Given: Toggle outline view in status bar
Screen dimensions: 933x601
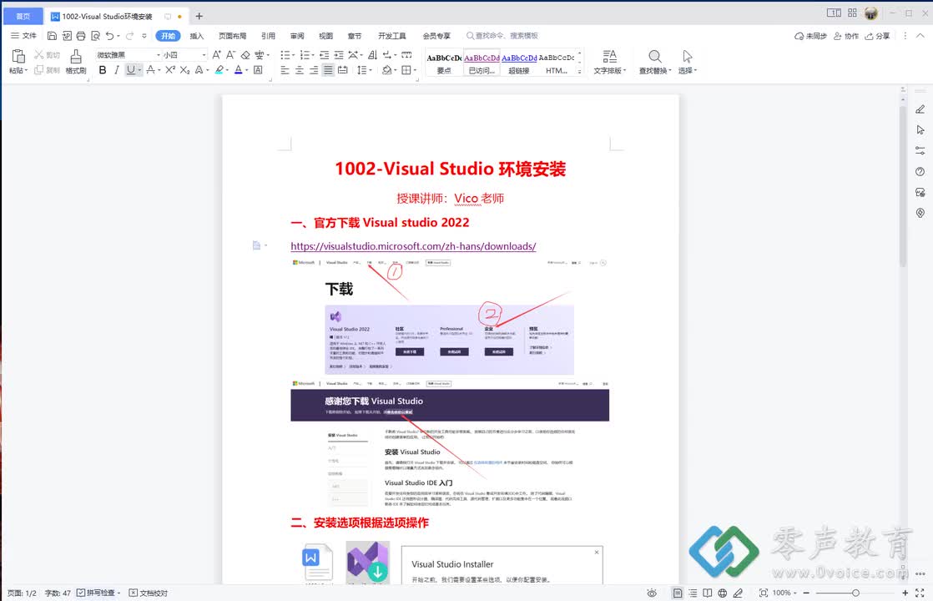Looking at the screenshot, I should coord(693,593).
